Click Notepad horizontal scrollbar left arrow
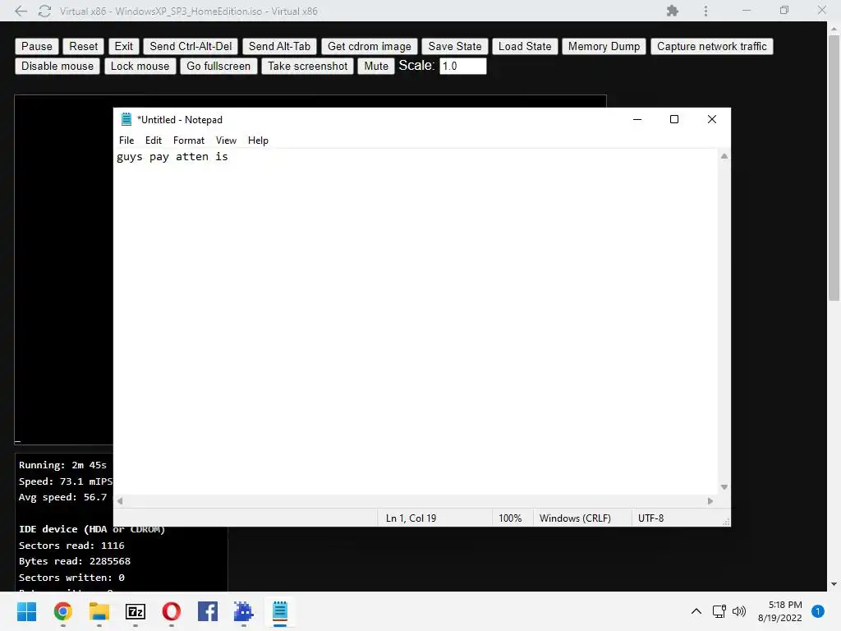The image size is (841, 631). (x=120, y=501)
